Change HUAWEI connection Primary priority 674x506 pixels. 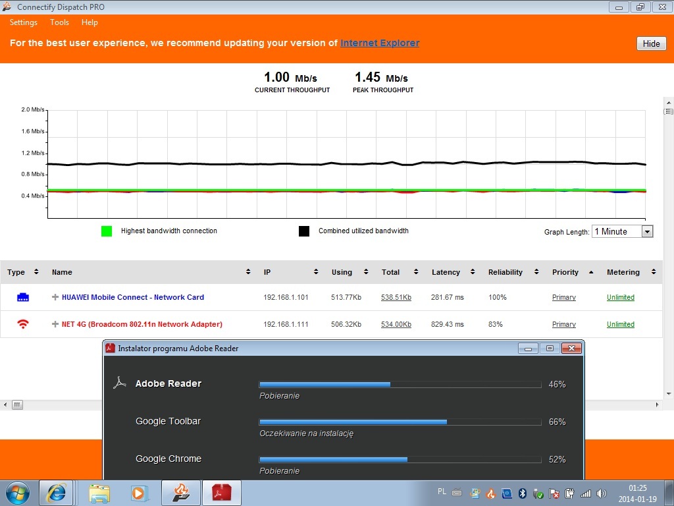pos(564,297)
